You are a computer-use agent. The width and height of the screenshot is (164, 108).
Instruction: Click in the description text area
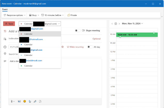pyautogui.click(x=55, y=79)
